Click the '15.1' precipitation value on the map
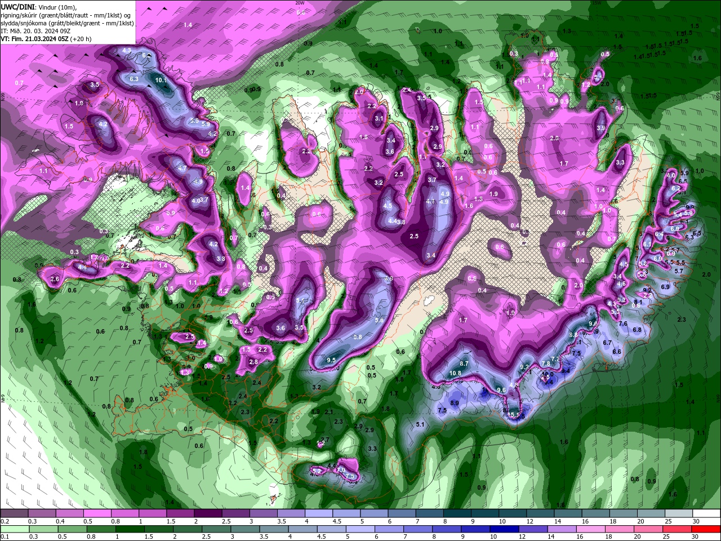721x541 pixels. click(x=514, y=415)
